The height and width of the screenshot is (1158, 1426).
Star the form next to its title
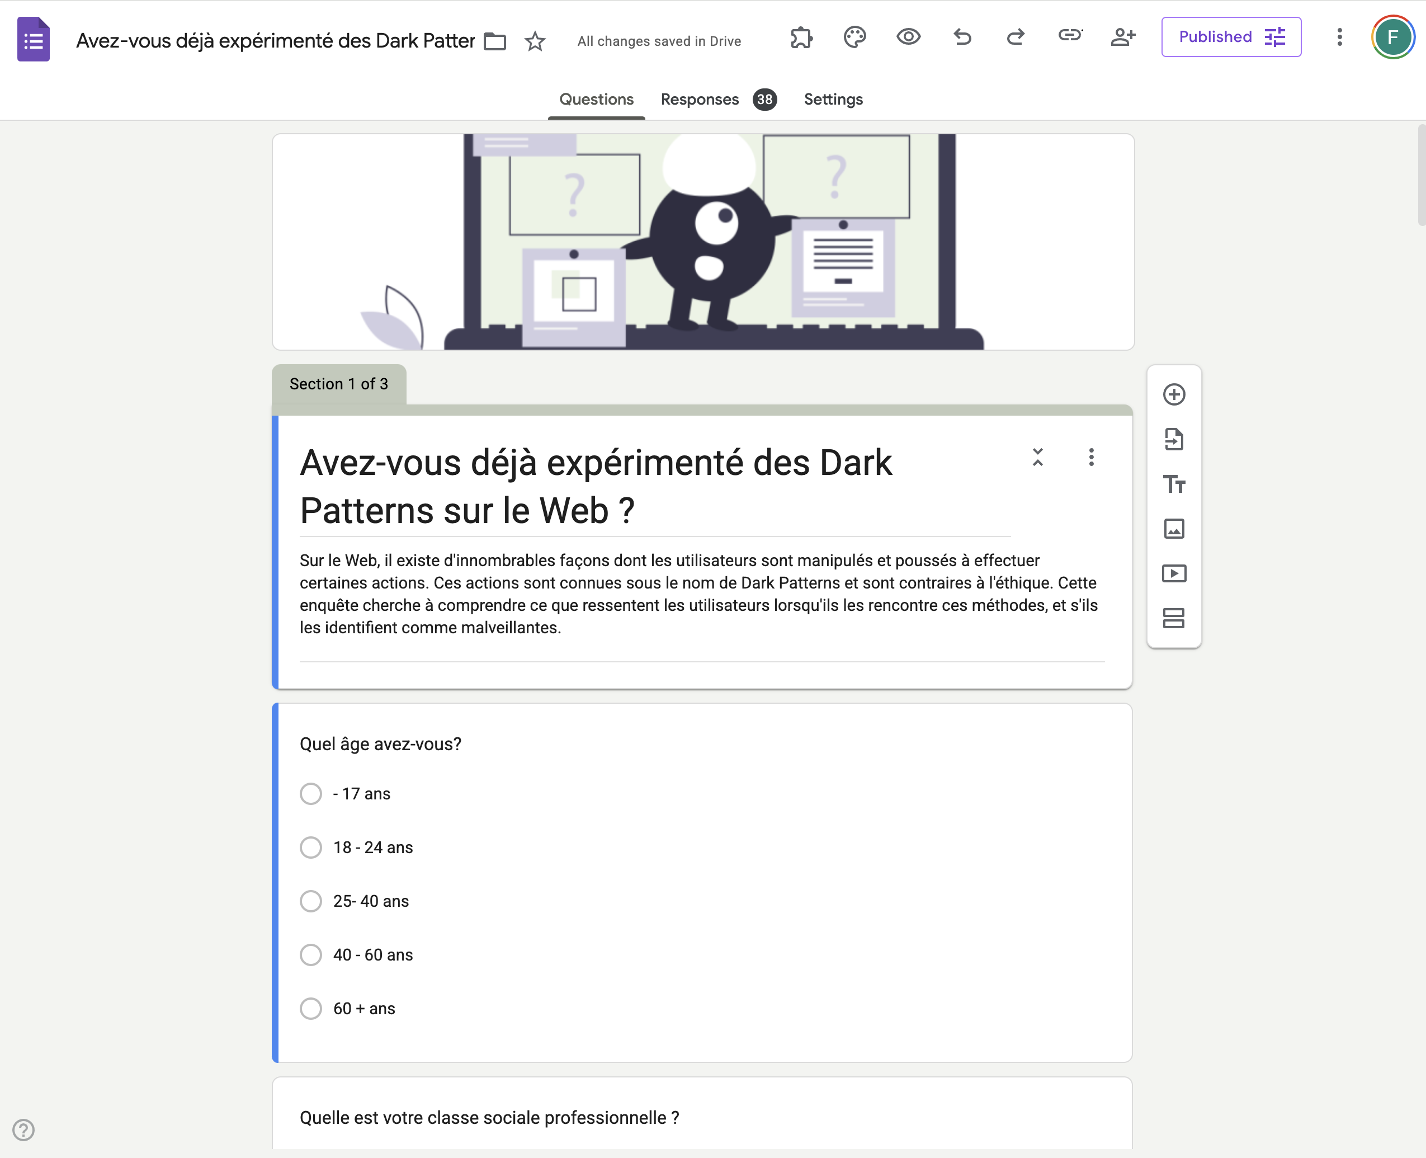tap(535, 42)
